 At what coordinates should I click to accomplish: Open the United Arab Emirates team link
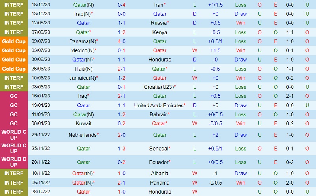(x=159, y=105)
